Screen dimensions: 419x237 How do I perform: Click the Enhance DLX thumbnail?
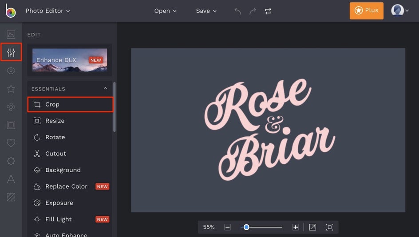point(70,60)
